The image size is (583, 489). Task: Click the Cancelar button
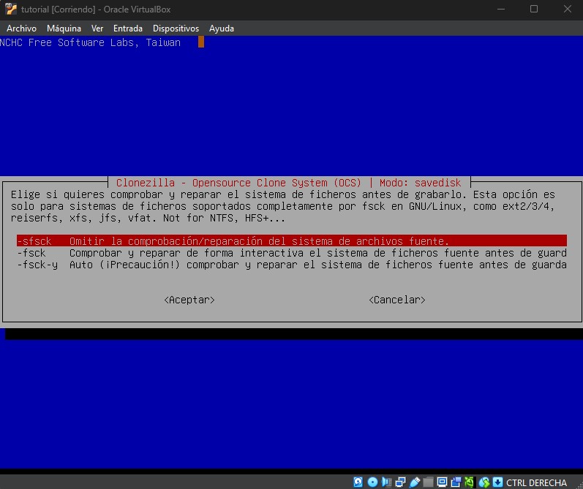(x=397, y=300)
